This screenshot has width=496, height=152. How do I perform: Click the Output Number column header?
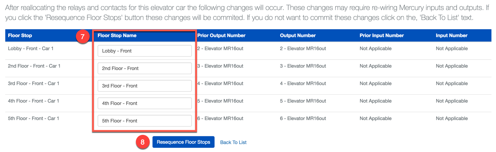[298, 35]
